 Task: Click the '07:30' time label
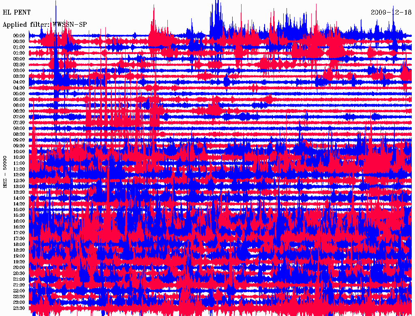coord(19,122)
